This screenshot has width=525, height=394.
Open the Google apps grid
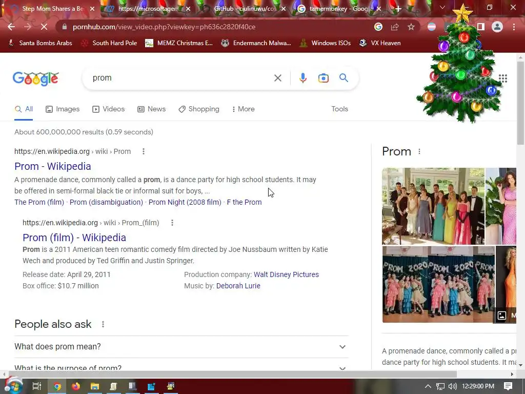tap(502, 78)
